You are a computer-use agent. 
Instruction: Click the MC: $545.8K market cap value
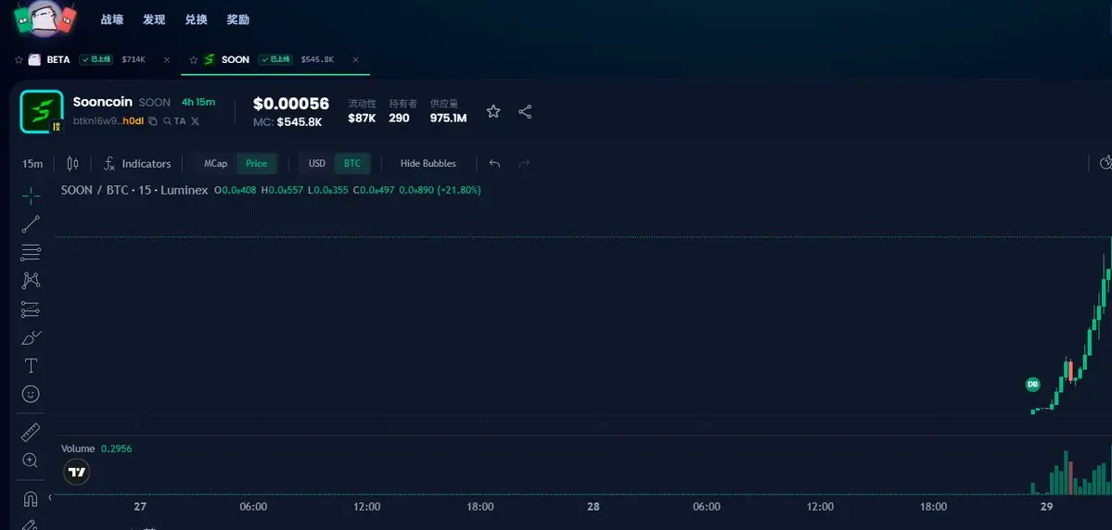pos(288,122)
